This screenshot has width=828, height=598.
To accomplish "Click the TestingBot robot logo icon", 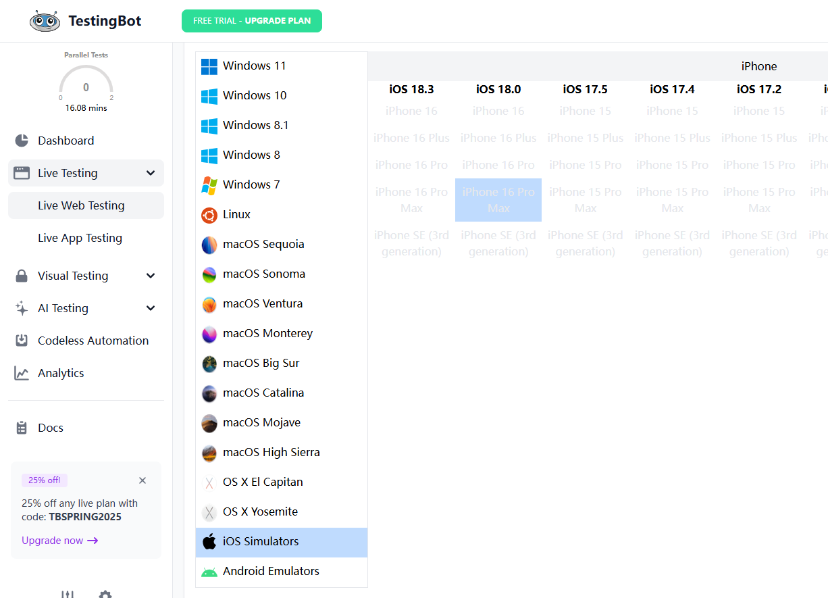I will tap(45, 21).
